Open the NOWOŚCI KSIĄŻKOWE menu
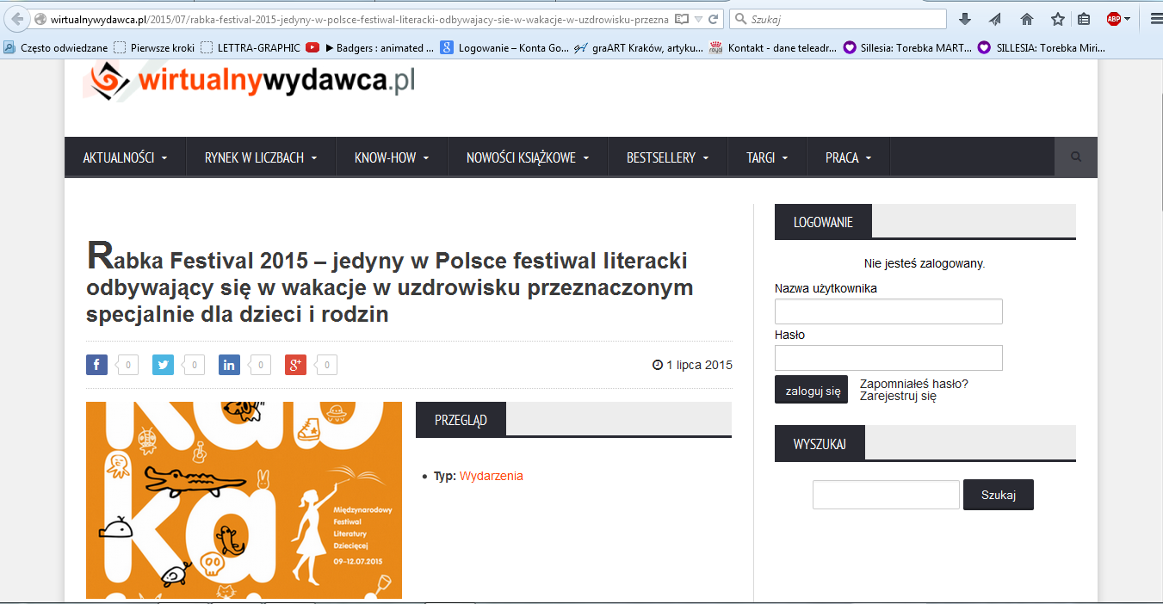This screenshot has width=1163, height=604. tap(528, 157)
